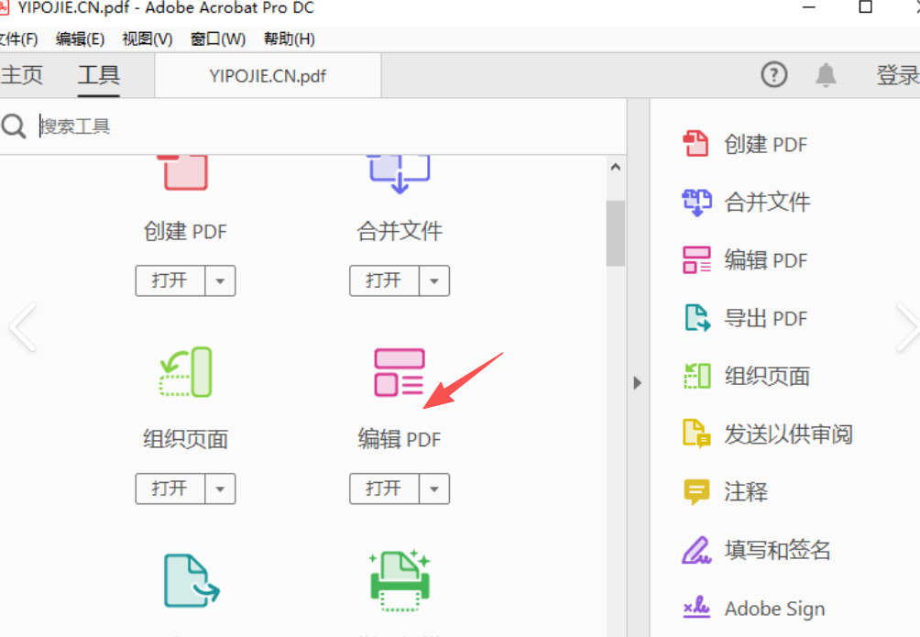The height and width of the screenshot is (637, 920).
Task: Open the 文件(F) menu
Action: click(18, 38)
